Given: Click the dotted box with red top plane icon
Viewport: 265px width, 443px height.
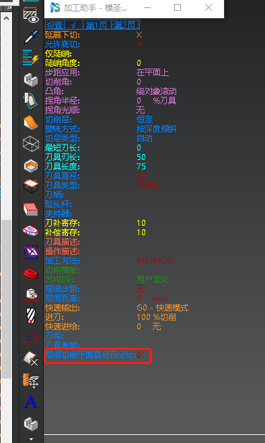Looking at the screenshot, I should click(30, 186).
